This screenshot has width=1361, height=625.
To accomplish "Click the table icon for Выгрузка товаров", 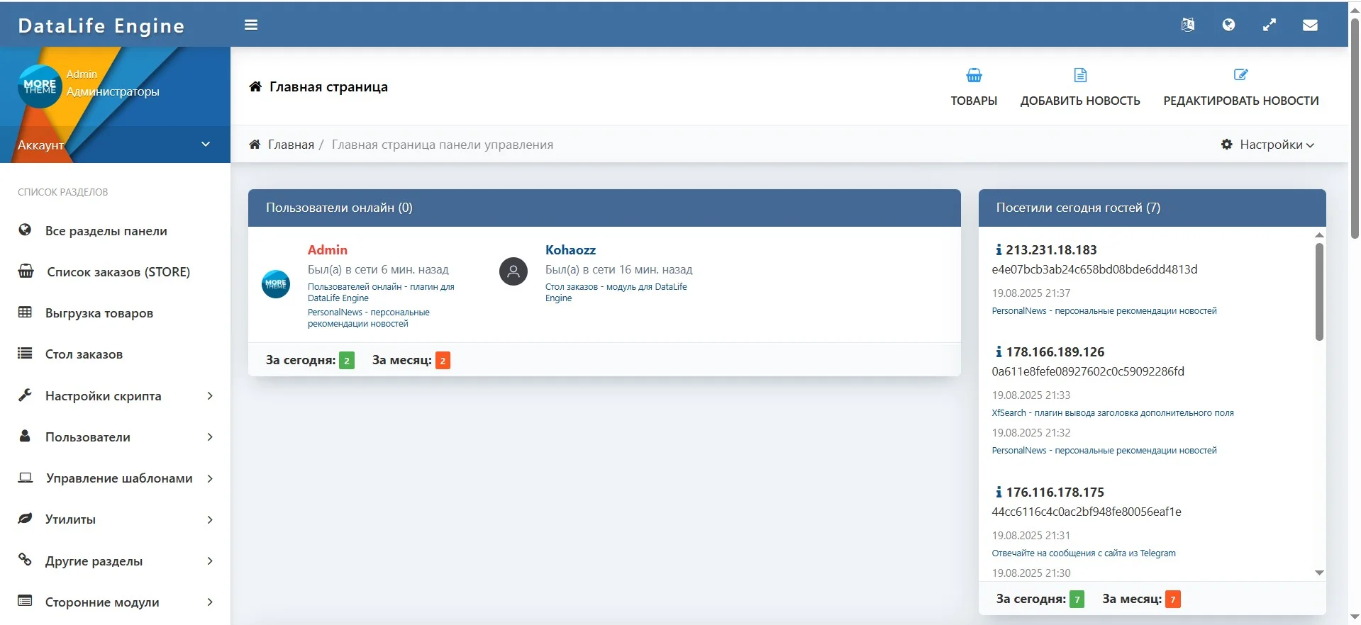I will pyautogui.click(x=25, y=312).
